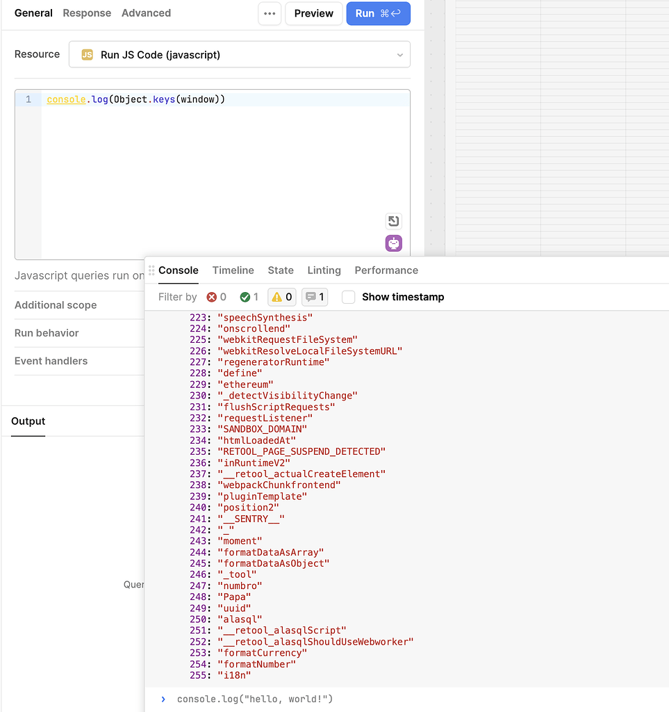Expand the Event handlers section
The height and width of the screenshot is (712, 669).
tap(51, 361)
